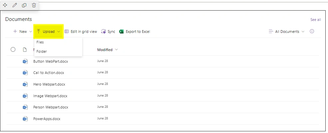Click the See all link
Screen dimensions: 328x133
coord(316,20)
